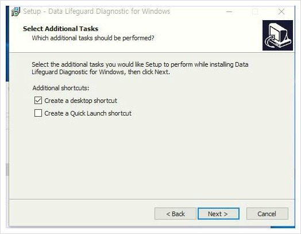The height and width of the screenshot is (234, 301).
Task: Return with the Back button
Action: [175, 214]
